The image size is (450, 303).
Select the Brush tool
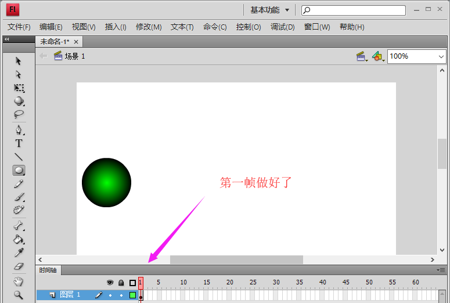click(19, 197)
